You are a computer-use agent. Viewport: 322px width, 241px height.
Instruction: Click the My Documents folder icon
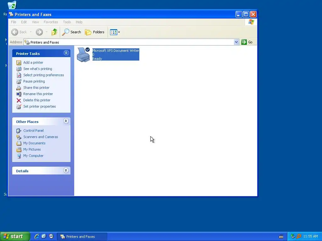pyautogui.click(x=19, y=143)
